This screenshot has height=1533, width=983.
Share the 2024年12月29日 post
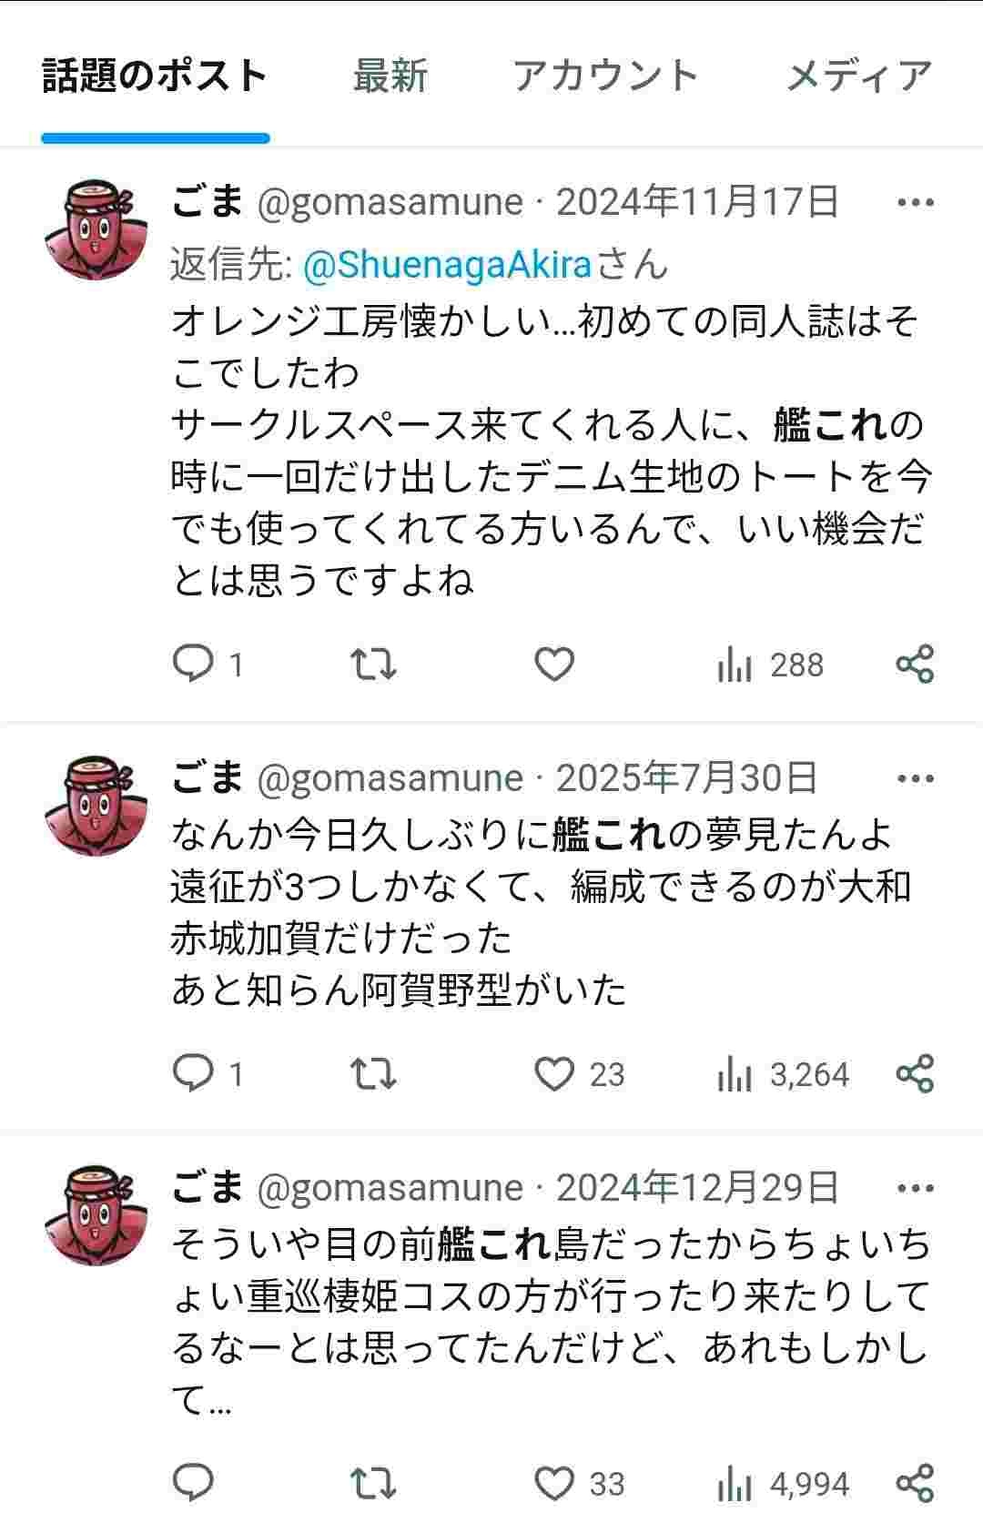[915, 1483]
